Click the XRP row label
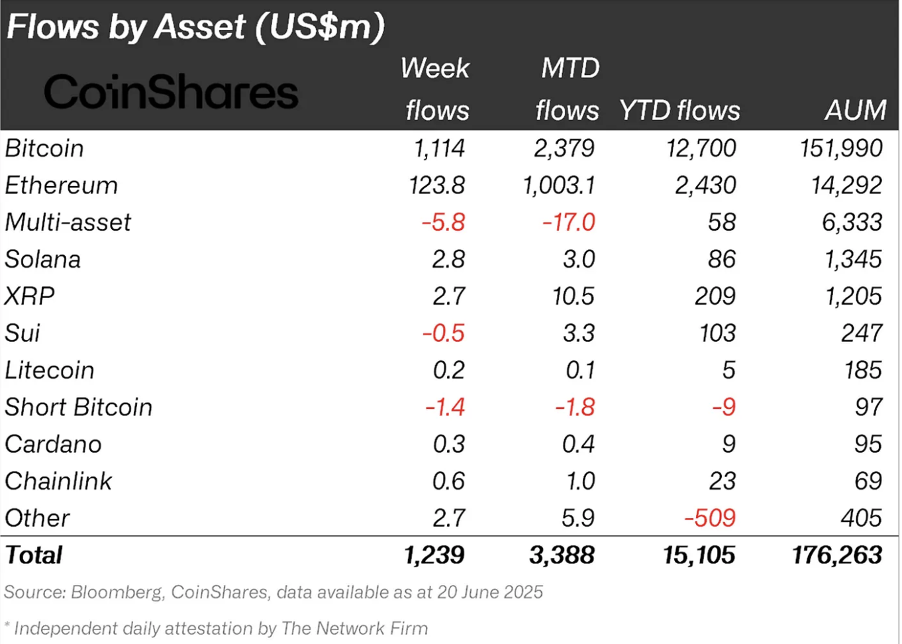 pos(30,296)
